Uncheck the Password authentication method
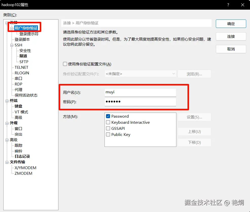This screenshot has height=212, width=250. pos(108,116)
